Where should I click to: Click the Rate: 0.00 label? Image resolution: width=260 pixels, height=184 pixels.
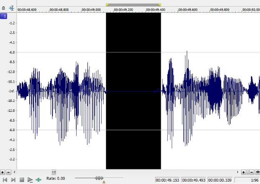pyautogui.click(x=56, y=178)
